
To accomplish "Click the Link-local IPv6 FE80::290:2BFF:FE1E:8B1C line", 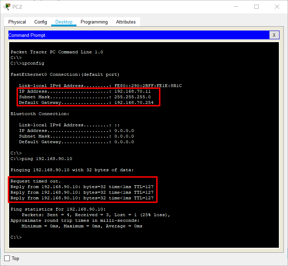I will (100, 86).
